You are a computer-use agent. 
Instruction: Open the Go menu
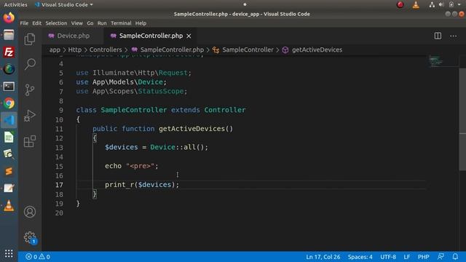(x=90, y=23)
